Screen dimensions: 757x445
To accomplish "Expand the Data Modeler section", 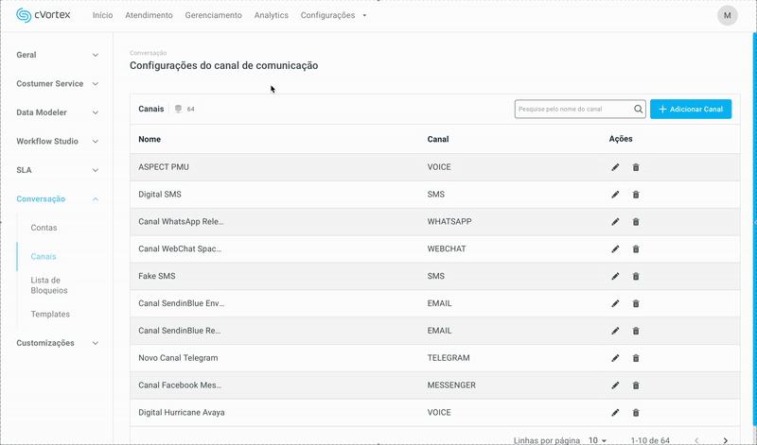I will tap(96, 112).
